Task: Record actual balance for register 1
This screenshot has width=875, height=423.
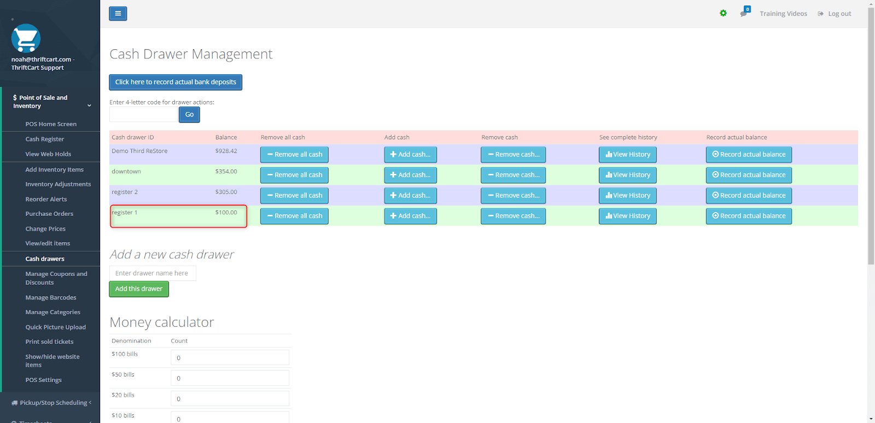Action: click(749, 216)
